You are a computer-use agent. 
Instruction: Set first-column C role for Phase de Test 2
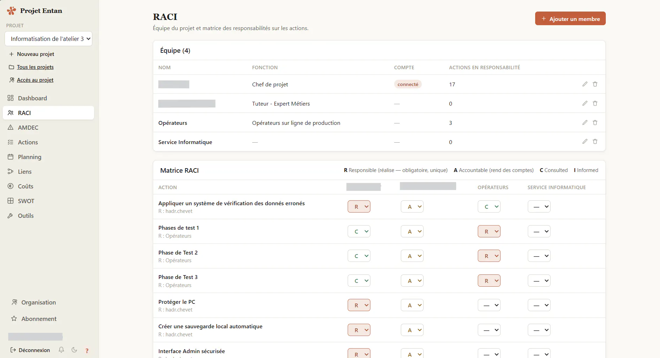[x=359, y=256]
